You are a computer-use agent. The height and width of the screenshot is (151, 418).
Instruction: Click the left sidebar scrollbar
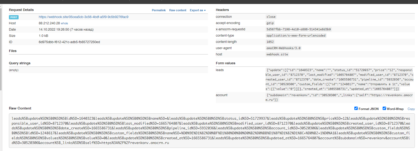1,50
